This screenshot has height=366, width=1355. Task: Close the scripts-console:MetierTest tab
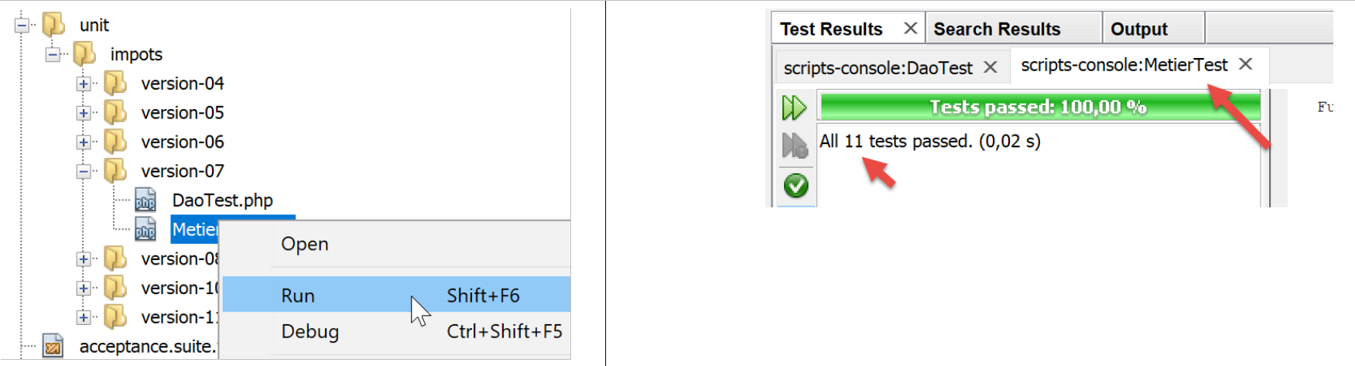click(1245, 64)
